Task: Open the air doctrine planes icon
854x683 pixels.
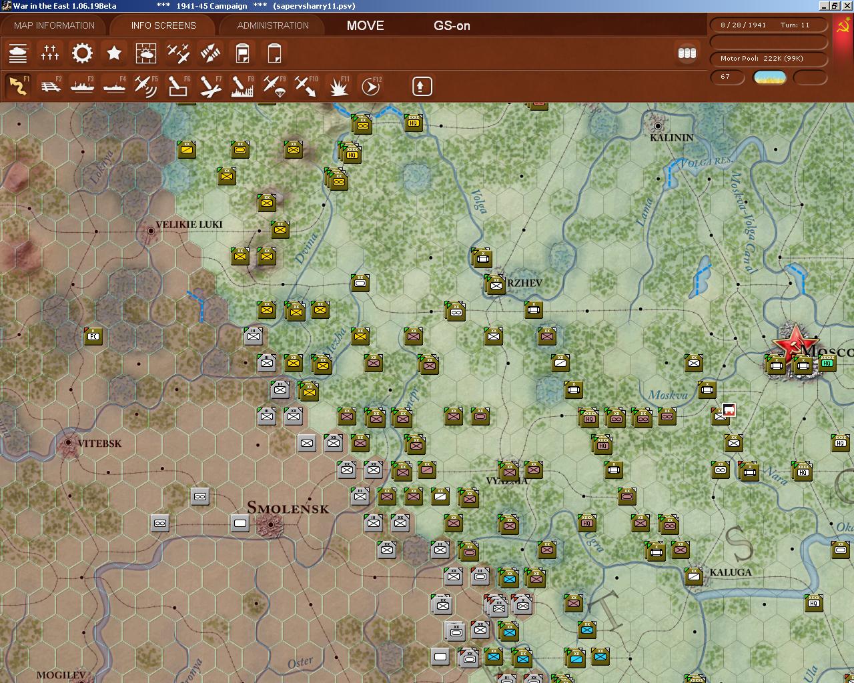Action: click(x=178, y=53)
